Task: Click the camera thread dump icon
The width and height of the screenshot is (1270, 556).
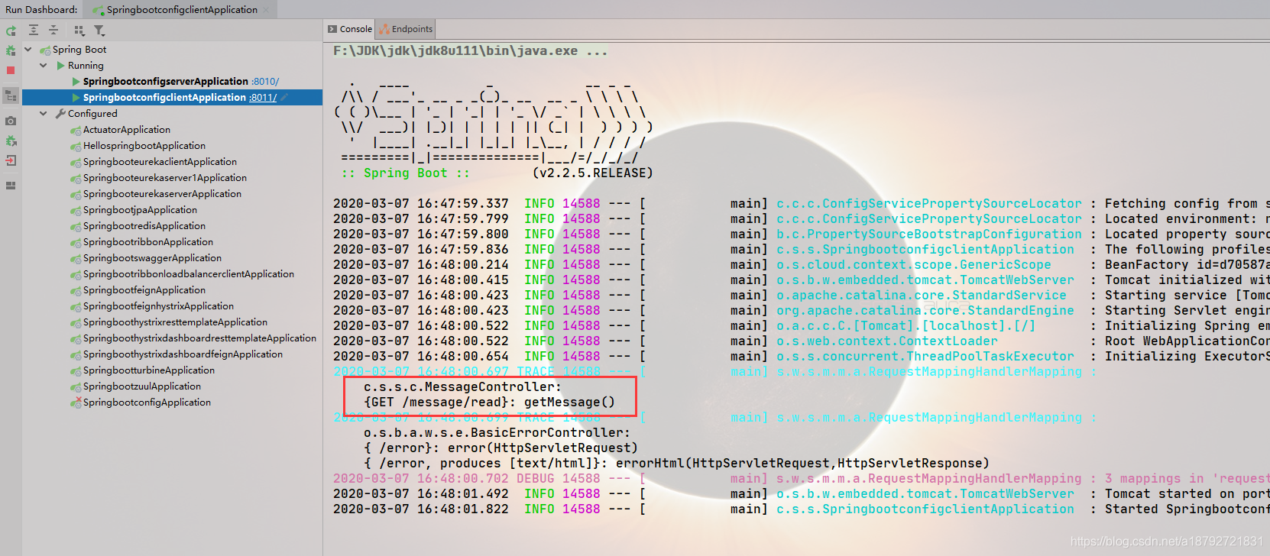Action: [11, 121]
